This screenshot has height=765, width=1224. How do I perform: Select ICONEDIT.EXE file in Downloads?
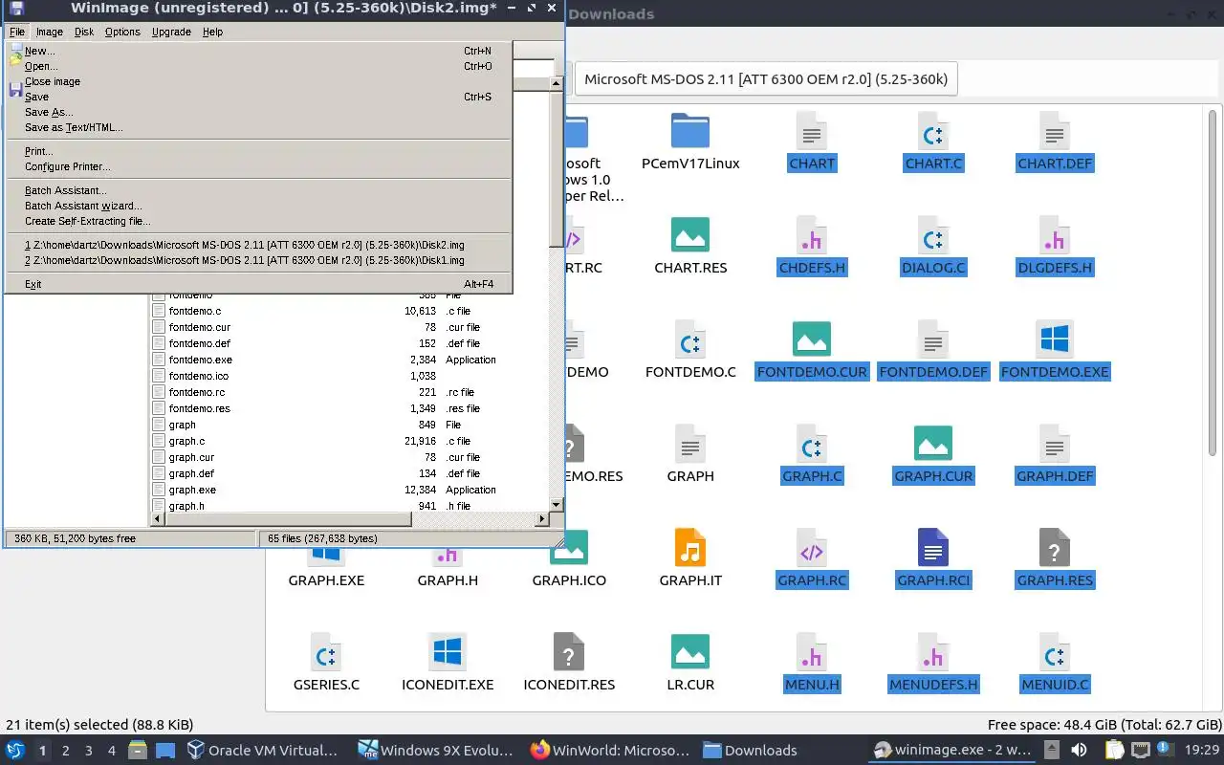(x=448, y=663)
